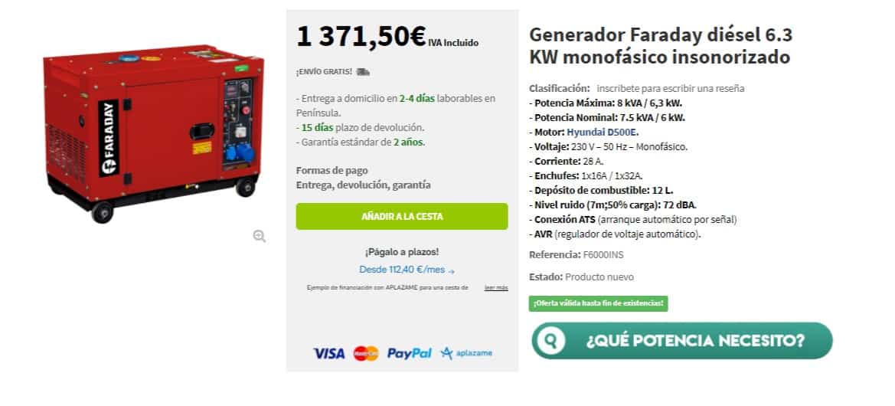Open the Hyundai D500E motor link

pos(603,133)
